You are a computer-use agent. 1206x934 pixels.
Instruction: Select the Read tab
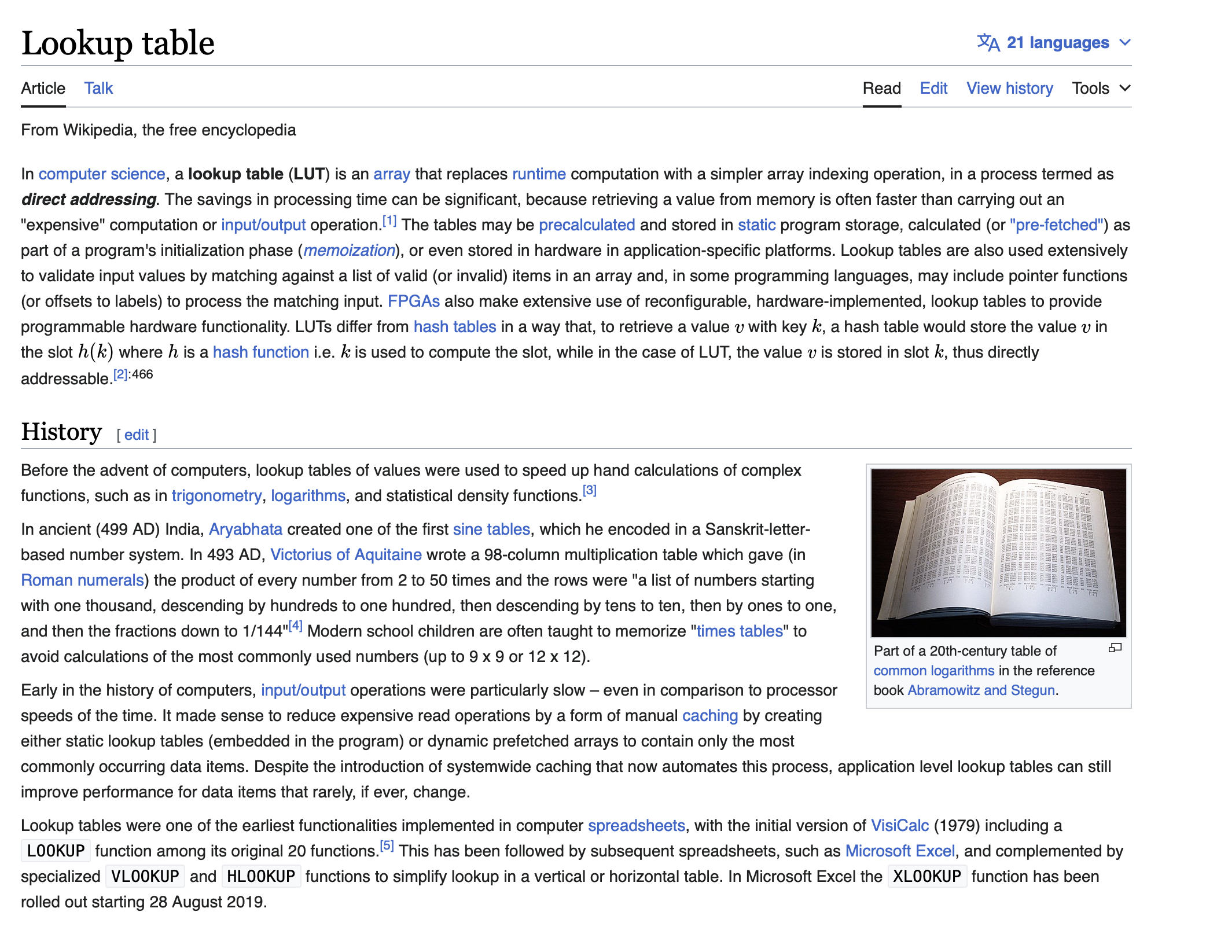pos(882,88)
